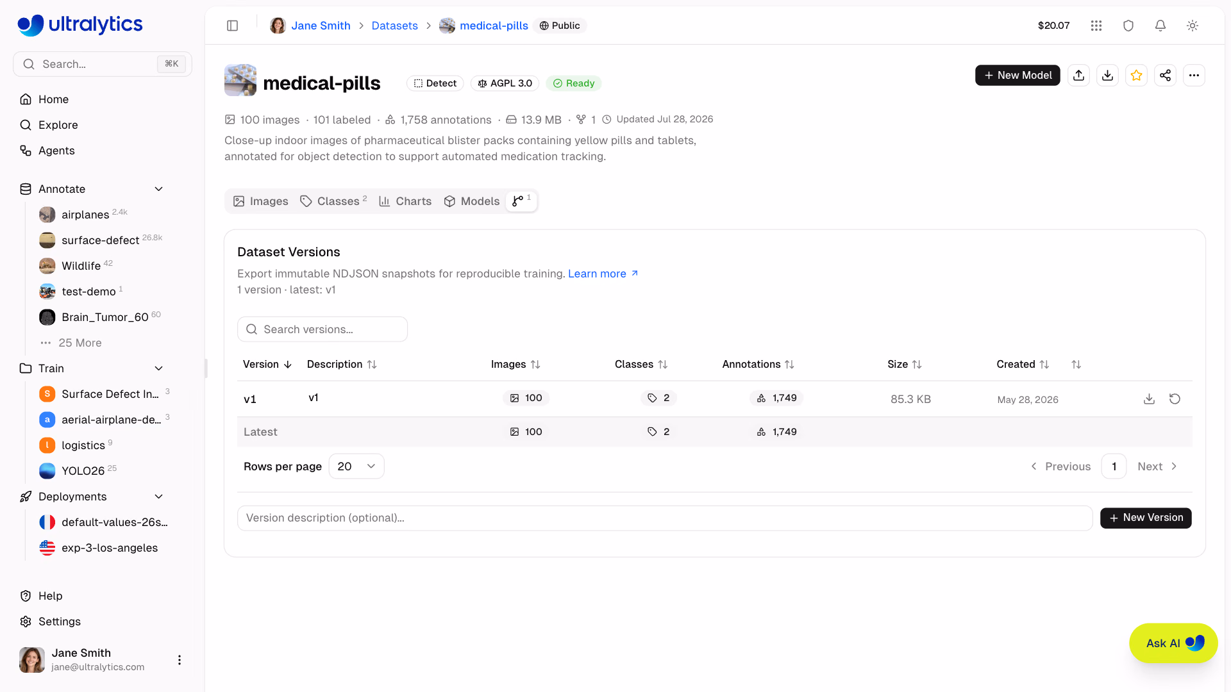This screenshot has width=1231, height=692.
Task: Star the medical-pills dataset
Action: pos(1137,76)
